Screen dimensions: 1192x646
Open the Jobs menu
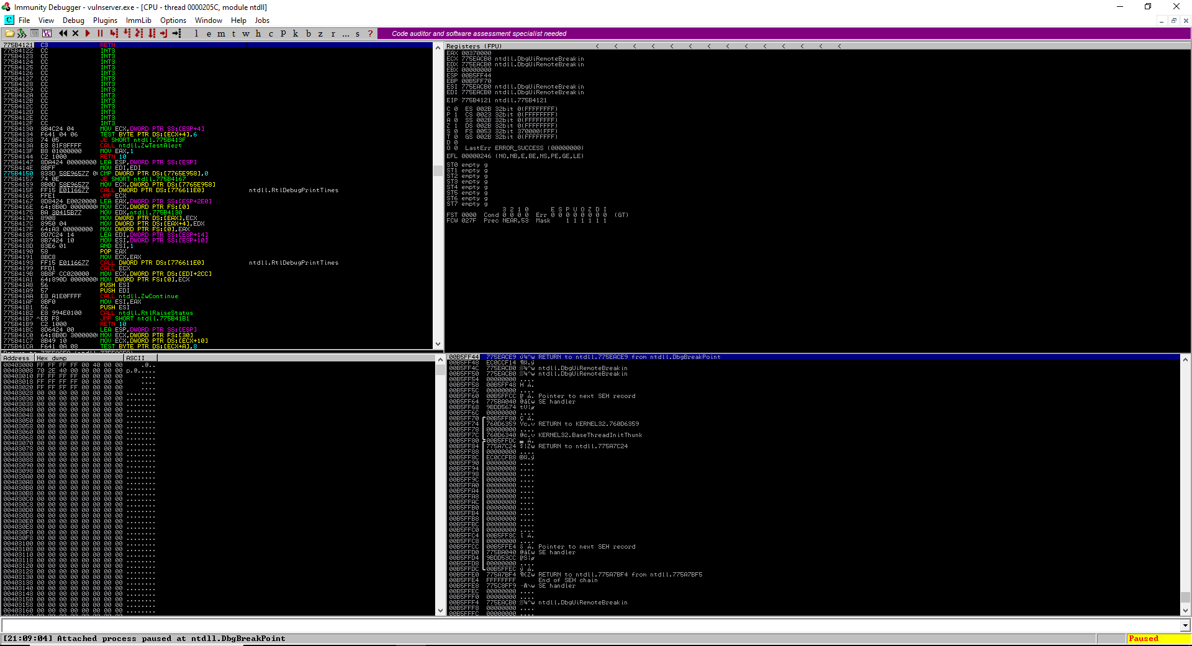[x=262, y=20]
